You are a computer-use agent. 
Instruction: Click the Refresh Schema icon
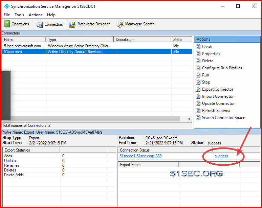pyautogui.click(x=198, y=111)
